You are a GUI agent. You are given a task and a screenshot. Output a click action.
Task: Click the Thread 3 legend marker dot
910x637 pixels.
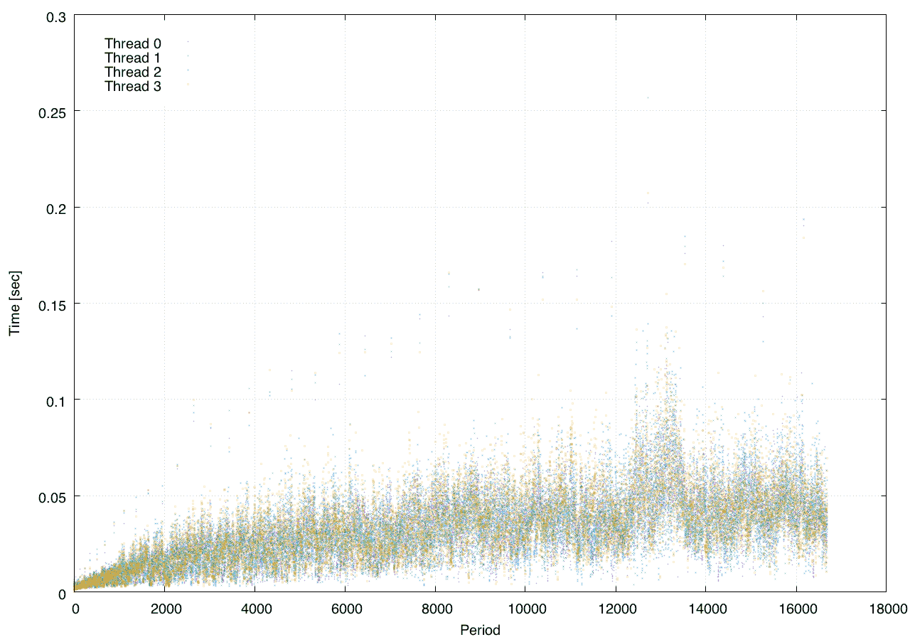(188, 85)
